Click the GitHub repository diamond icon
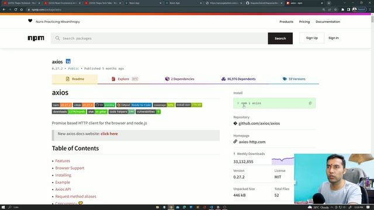Viewport: 374px width, 210px height. tap(235, 123)
